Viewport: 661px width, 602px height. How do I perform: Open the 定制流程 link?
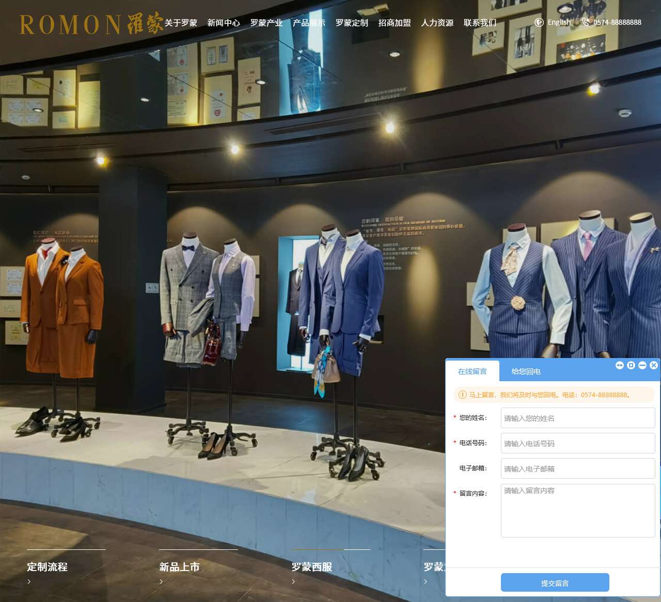tap(48, 567)
